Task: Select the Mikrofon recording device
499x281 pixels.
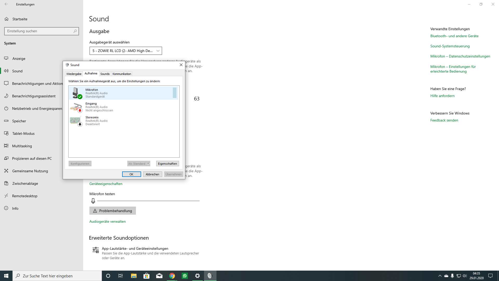Action: click(x=109, y=93)
